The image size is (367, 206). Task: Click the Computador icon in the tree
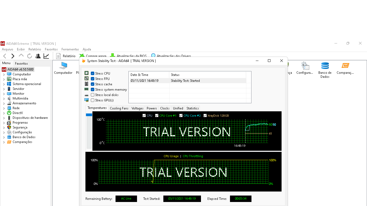pos(9,74)
